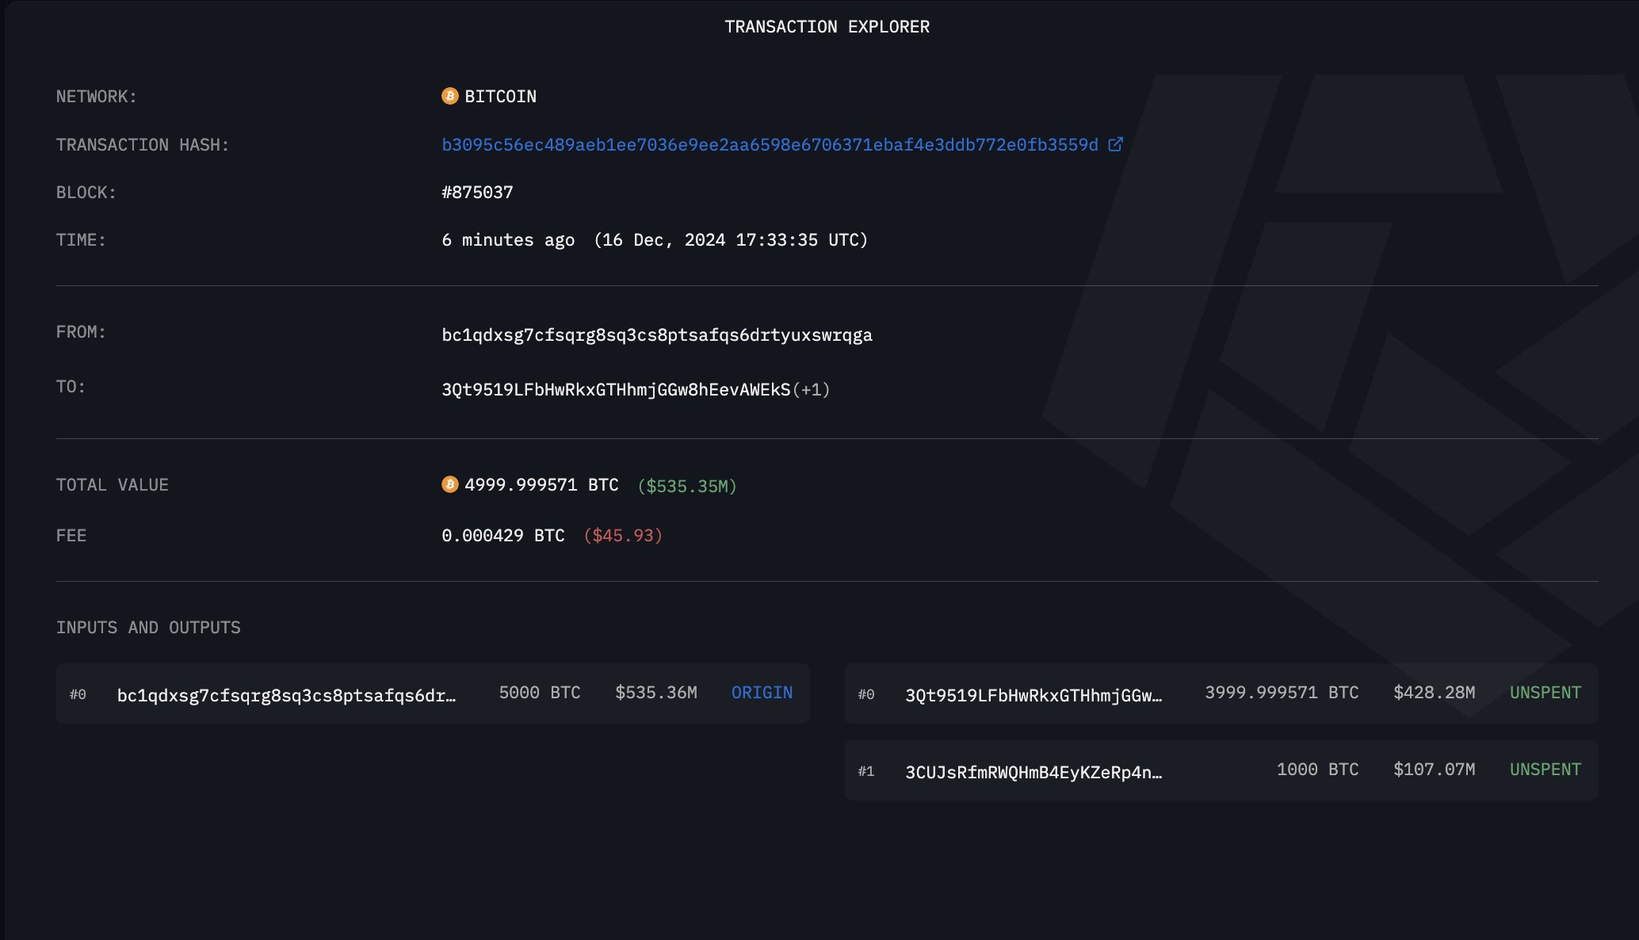Click UNSPENT status in the 1000 BTC row
1639x940 pixels.
(1545, 770)
